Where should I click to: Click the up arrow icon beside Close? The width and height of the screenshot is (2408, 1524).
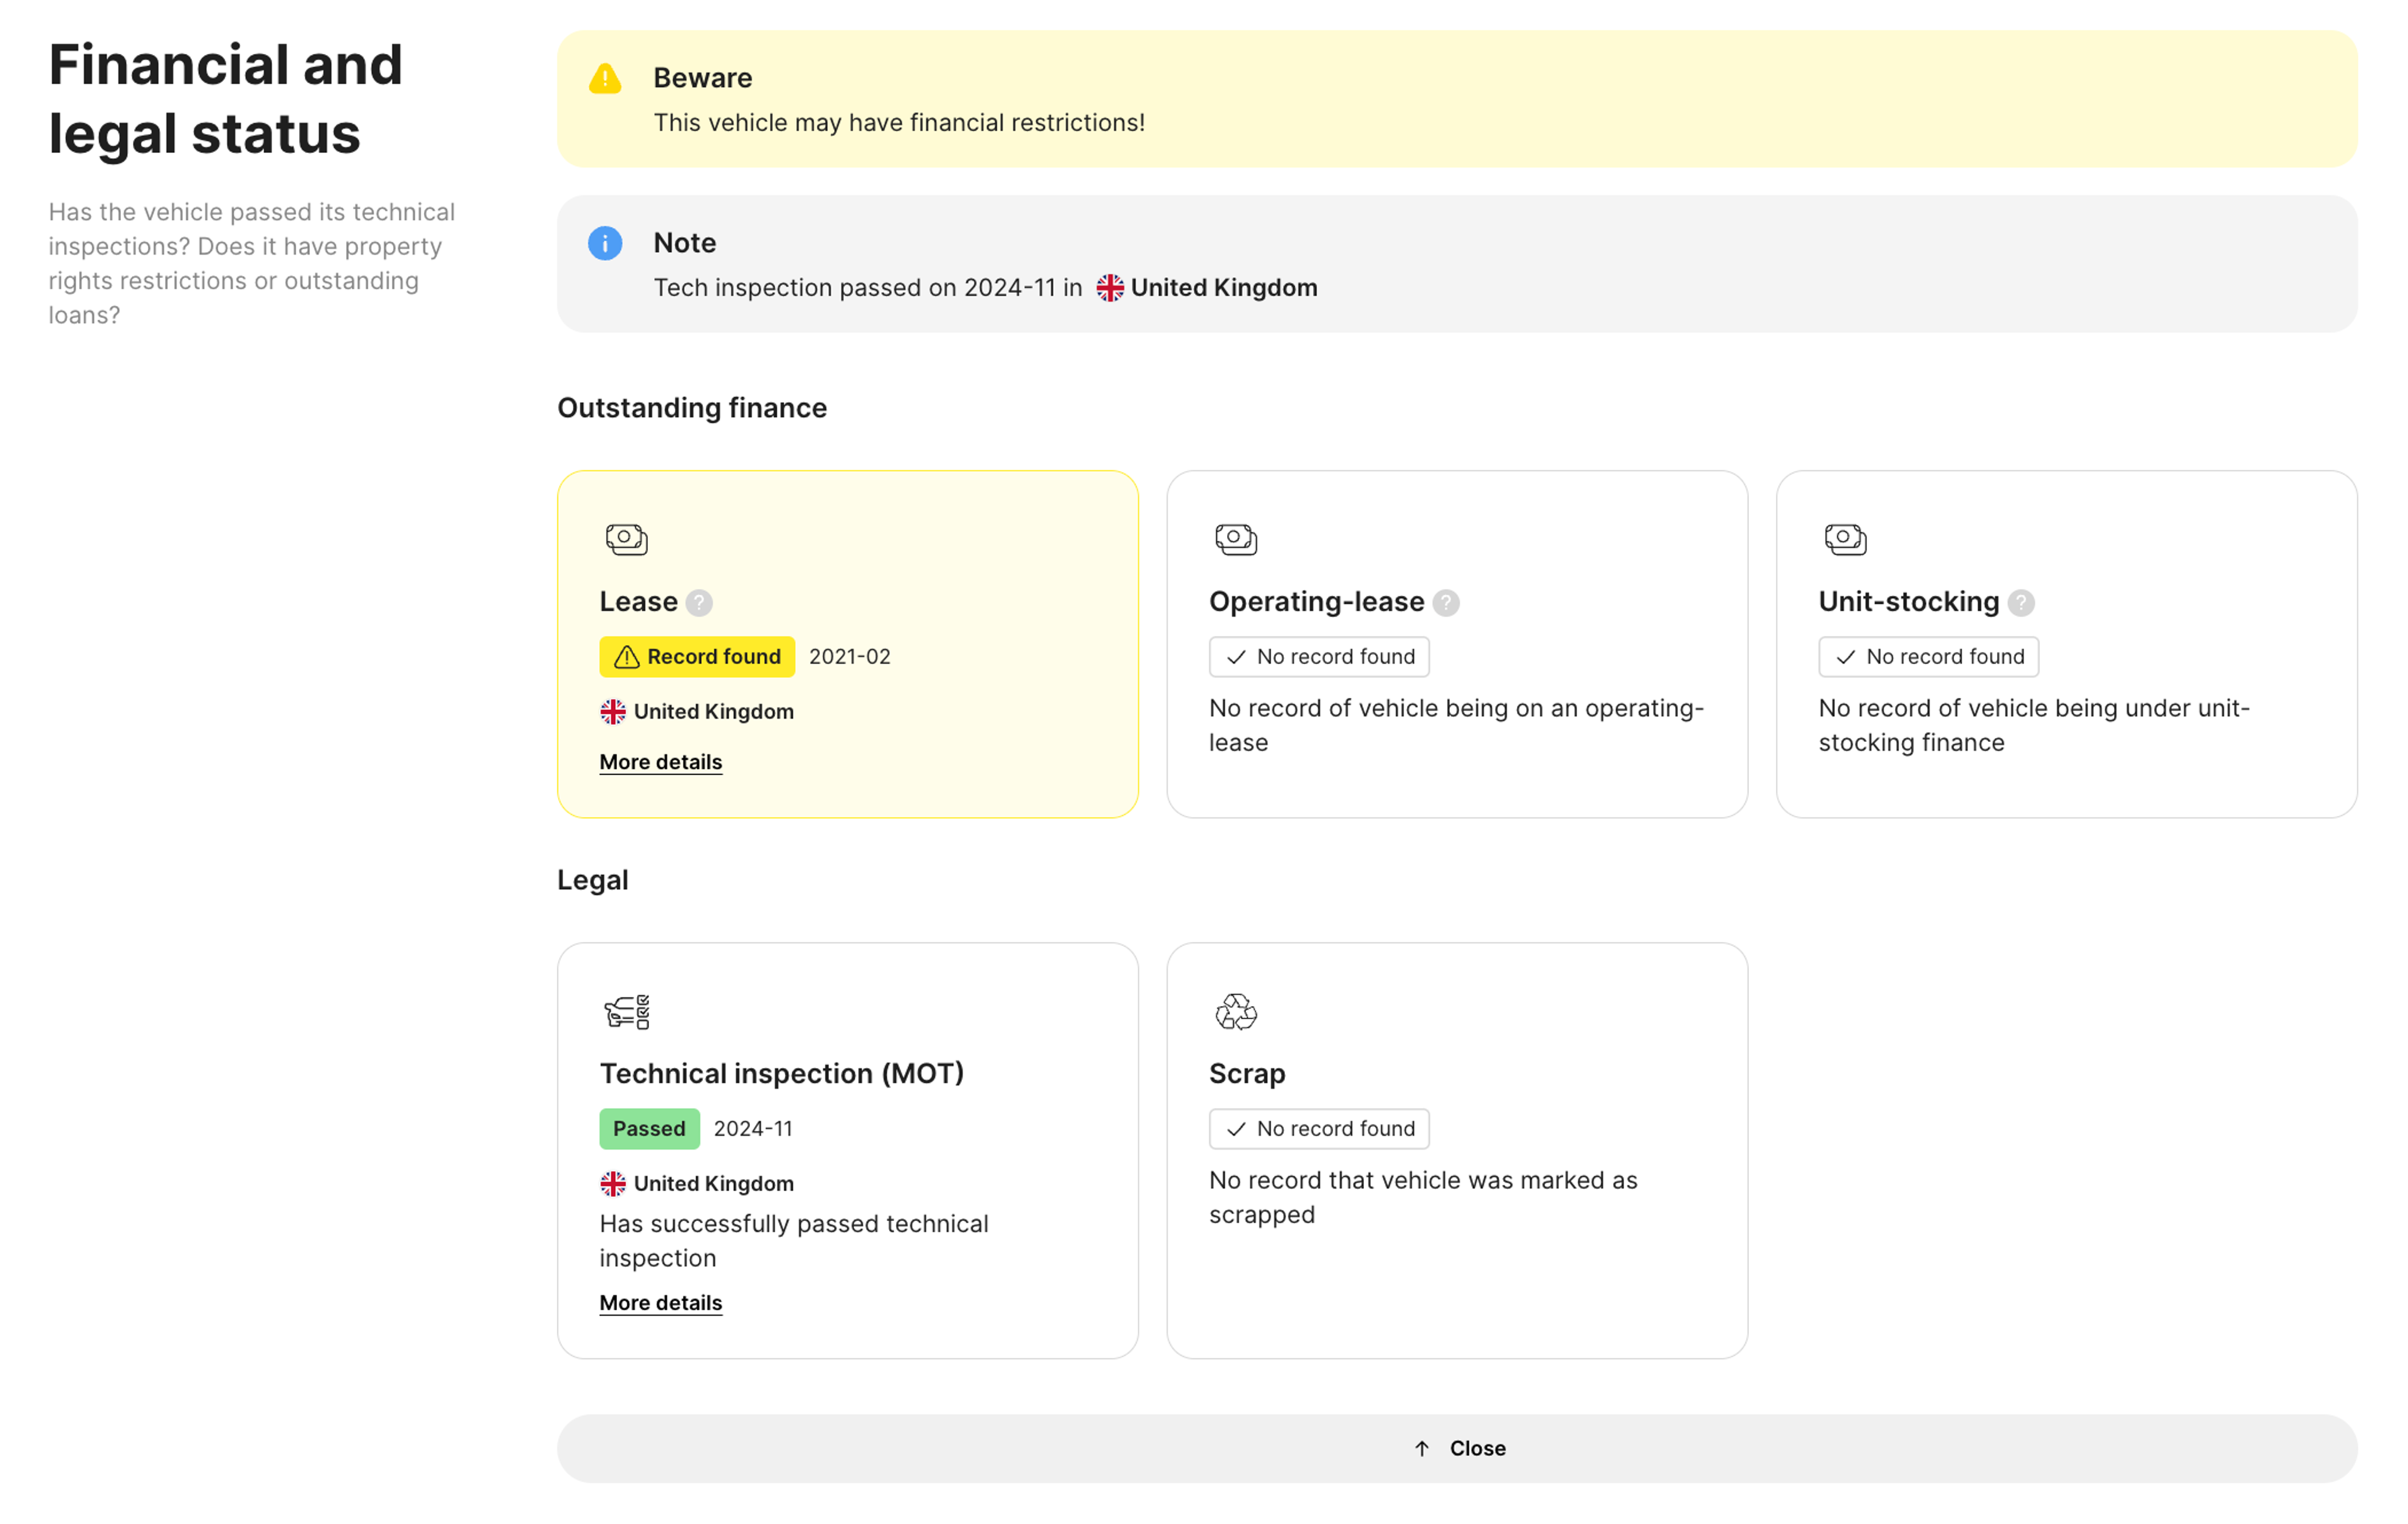point(1421,1448)
